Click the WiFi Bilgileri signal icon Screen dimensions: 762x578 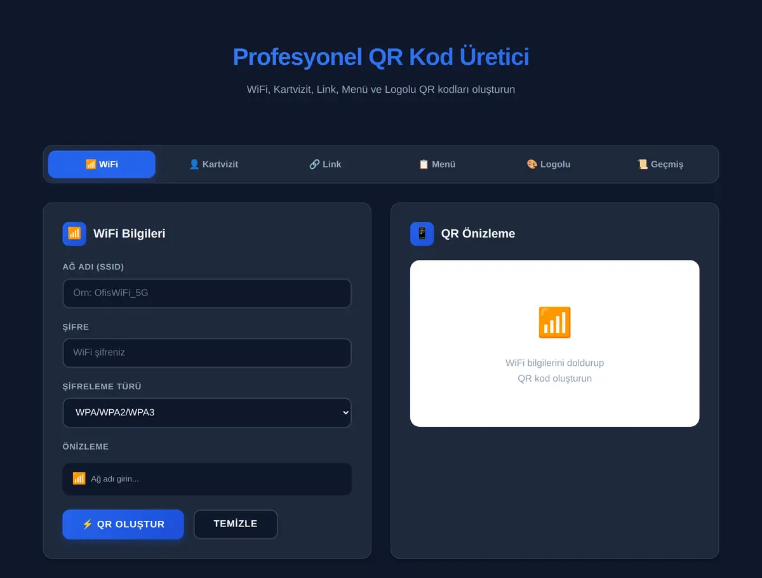[x=74, y=234]
